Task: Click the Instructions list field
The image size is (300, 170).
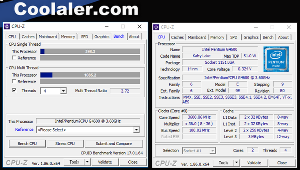Action: point(237,99)
